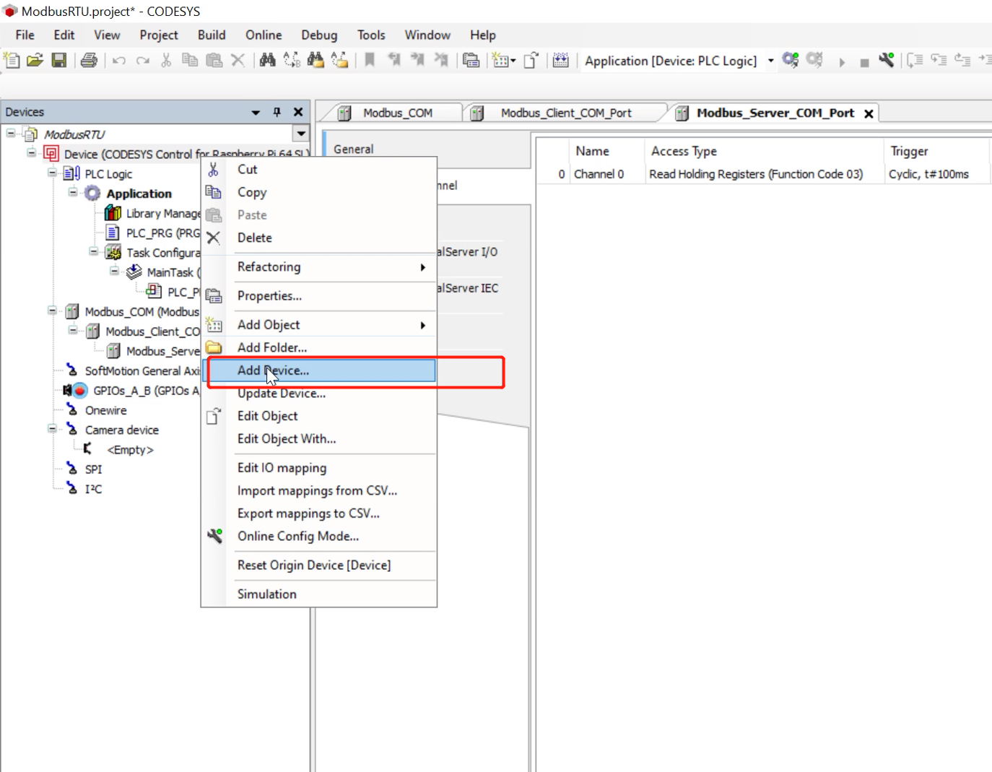This screenshot has width=992, height=772.
Task: Click the Undo arrow in the toolbar
Action: click(119, 61)
